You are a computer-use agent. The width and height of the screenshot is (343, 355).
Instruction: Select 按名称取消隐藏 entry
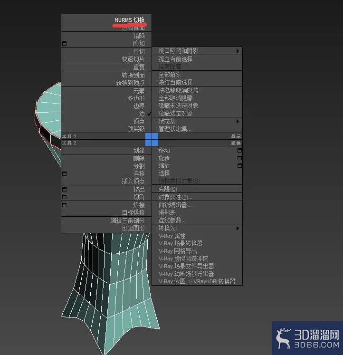click(178, 91)
